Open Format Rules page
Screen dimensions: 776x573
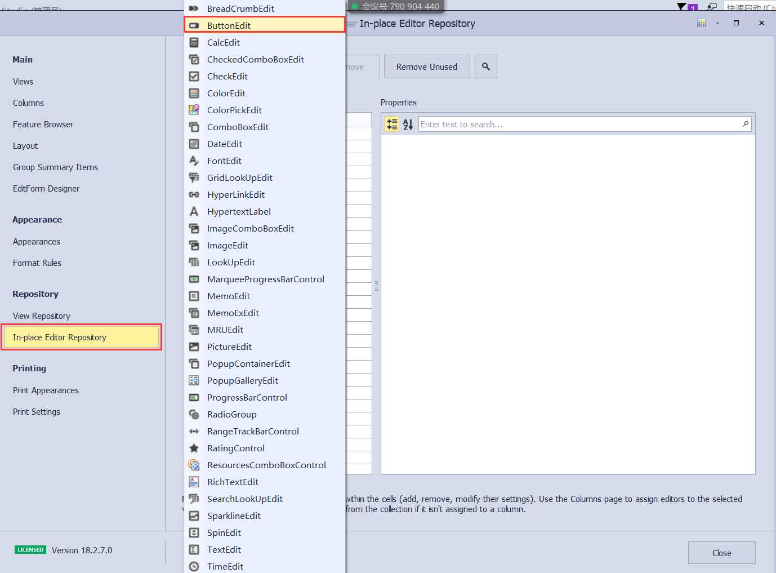37,263
